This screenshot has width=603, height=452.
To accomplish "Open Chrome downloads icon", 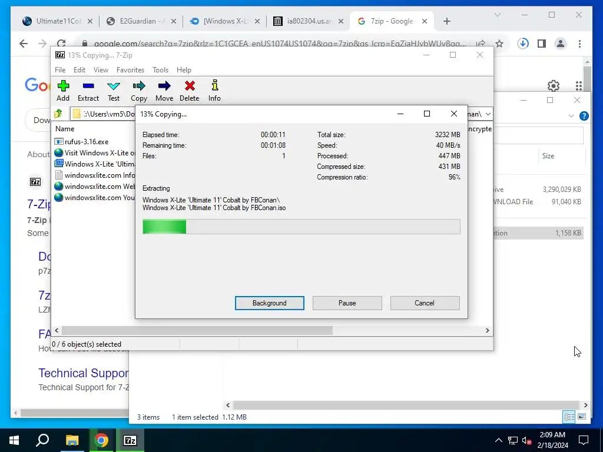I will coord(523,44).
